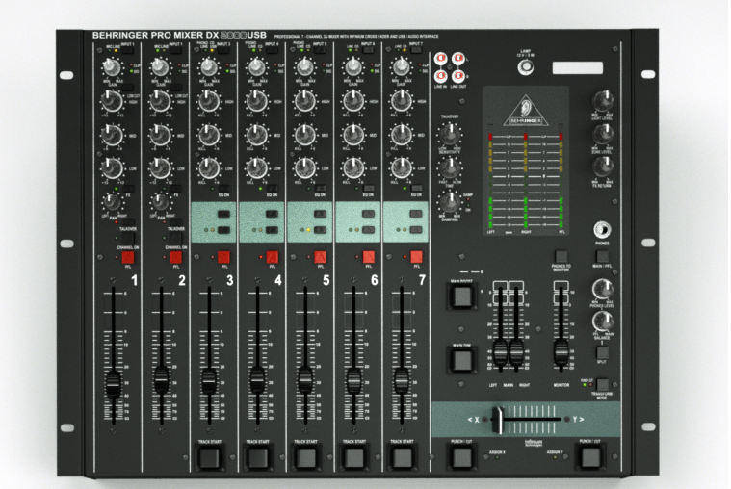Viewport: 731px width, 489px height.
Task: Click the MAIN RIGHT fader cap
Action: (x=516, y=352)
